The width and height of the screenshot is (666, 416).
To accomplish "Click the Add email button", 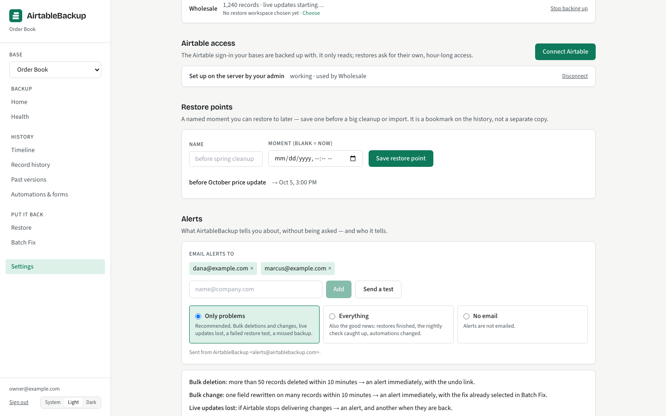I will 339,289.
